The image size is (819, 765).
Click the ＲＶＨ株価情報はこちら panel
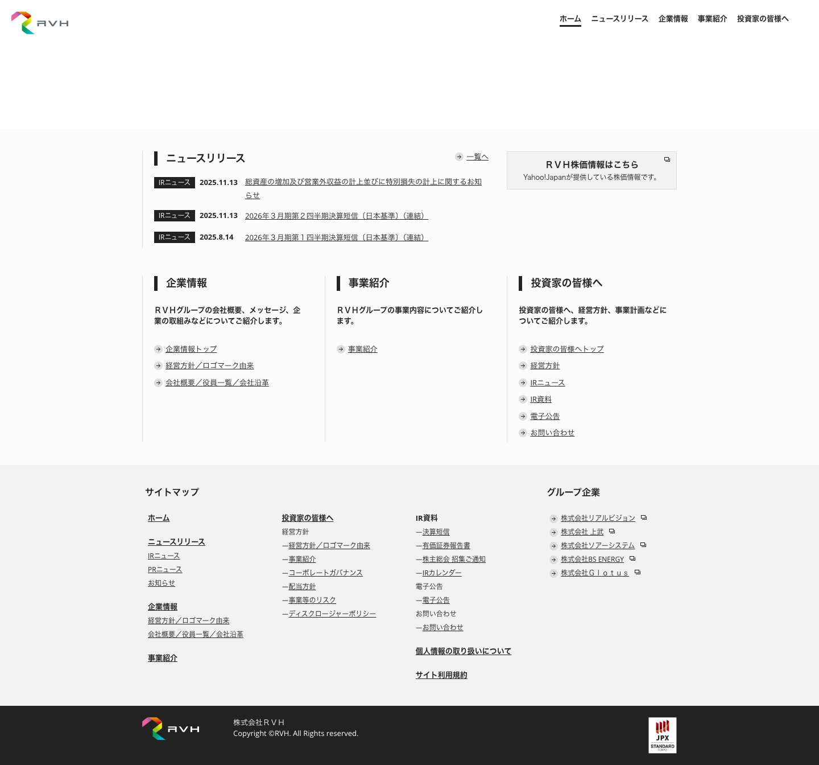(591, 170)
